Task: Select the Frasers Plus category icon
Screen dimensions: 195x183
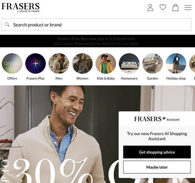Action: point(35,64)
